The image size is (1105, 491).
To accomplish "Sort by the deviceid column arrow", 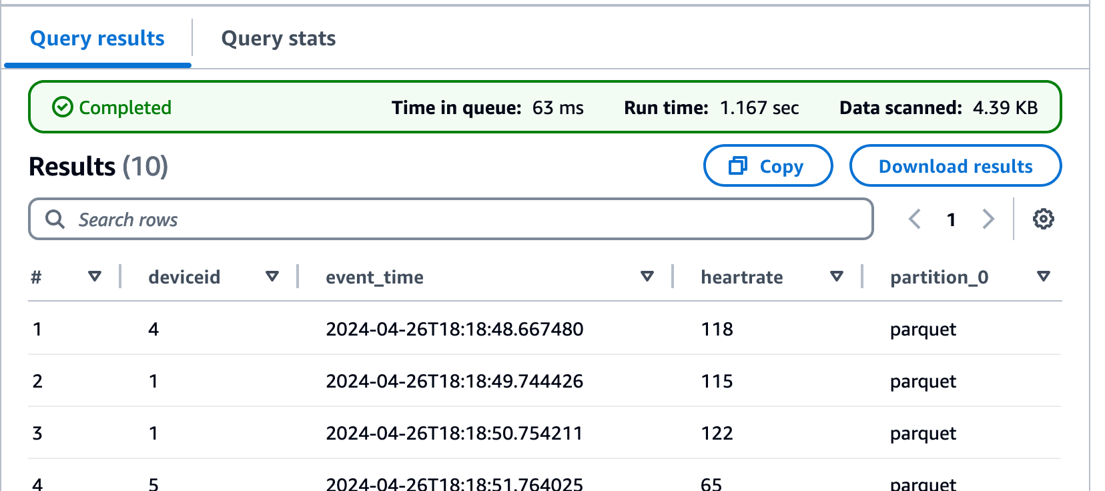I will pos(272,276).
